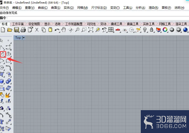Open the 工具(L) menu
This screenshot has height=133, width=189.
(x=128, y=8)
